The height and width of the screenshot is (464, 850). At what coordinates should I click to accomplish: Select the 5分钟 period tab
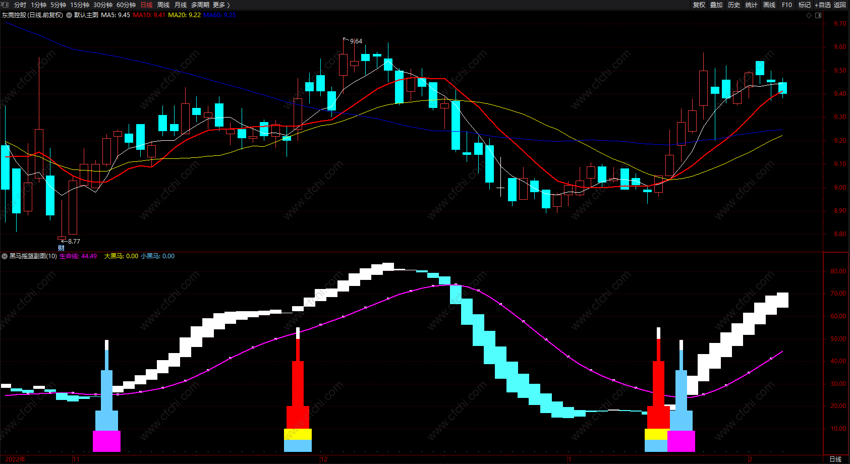pyautogui.click(x=58, y=5)
